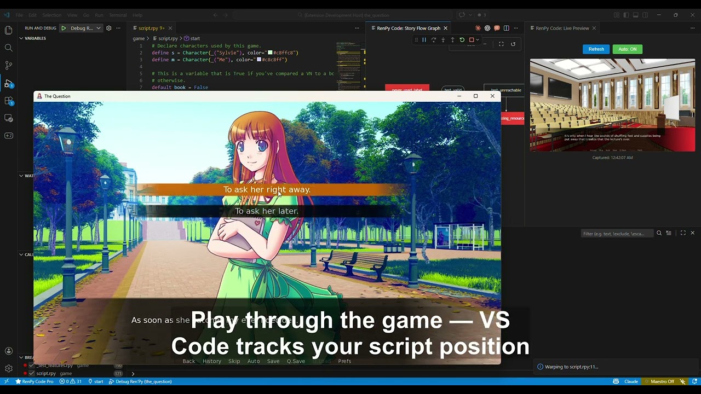Open Run and Debug view icon
Screen dimensions: 701x394
8,83
